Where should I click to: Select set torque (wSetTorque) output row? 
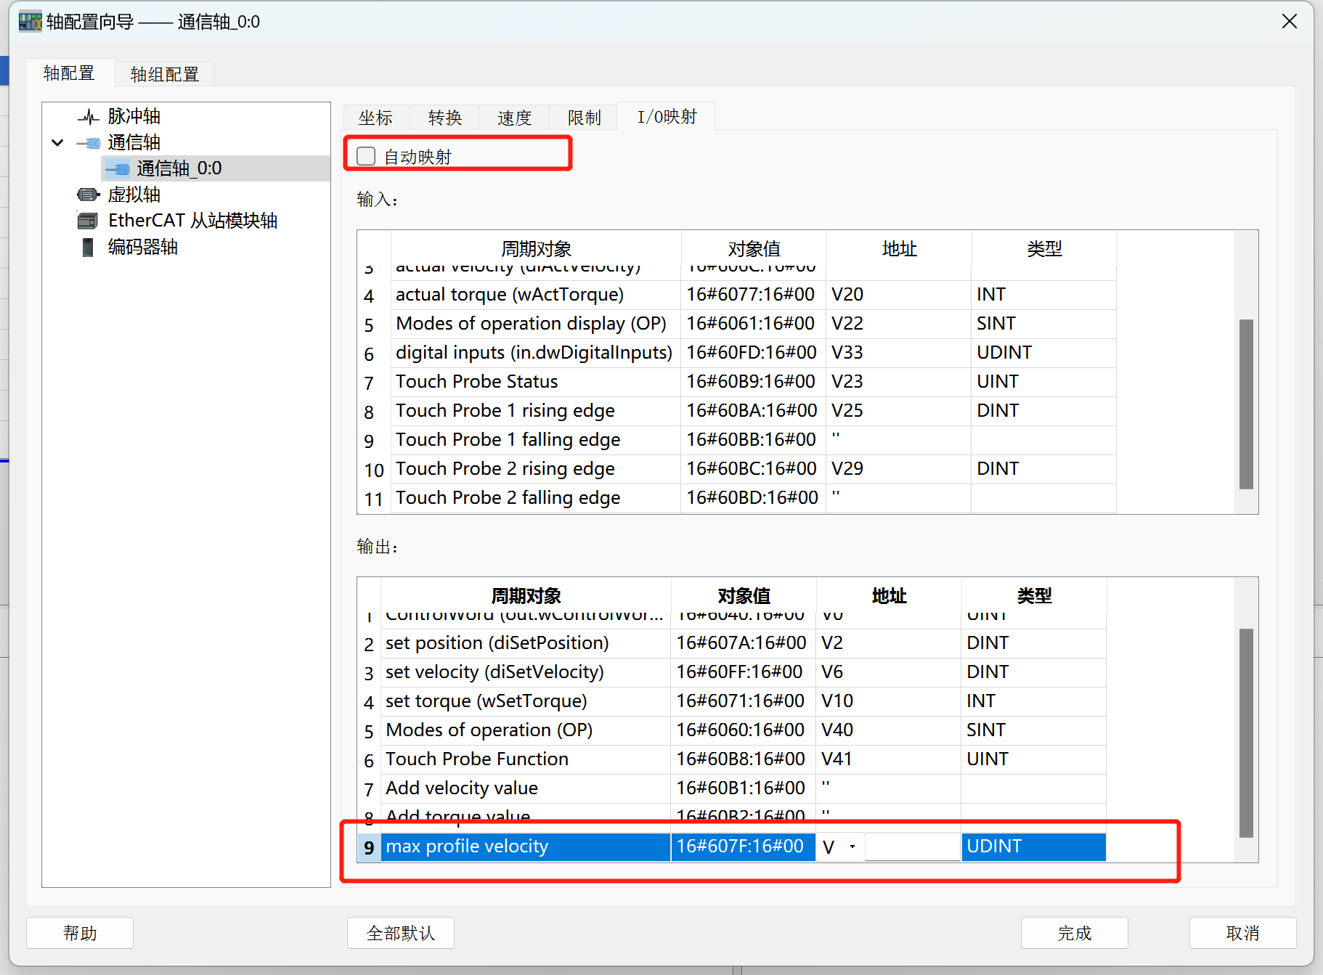[732, 701]
